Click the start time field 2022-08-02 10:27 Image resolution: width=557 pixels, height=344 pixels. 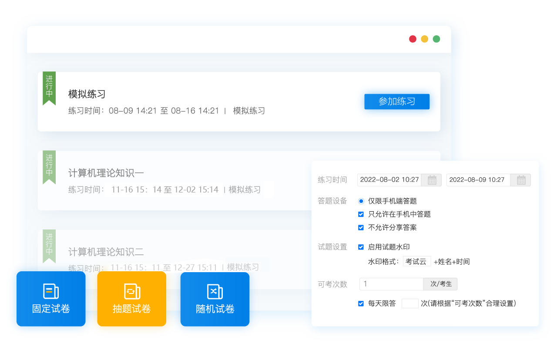tap(389, 180)
